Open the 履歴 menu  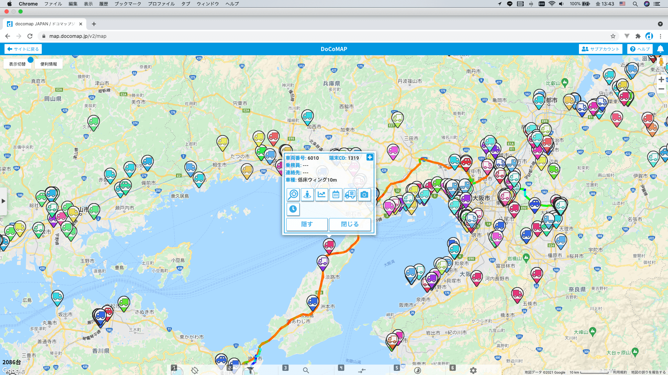[x=104, y=4]
